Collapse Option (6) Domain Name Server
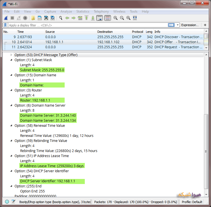This screenshot has width=211, height=207. point(11,105)
